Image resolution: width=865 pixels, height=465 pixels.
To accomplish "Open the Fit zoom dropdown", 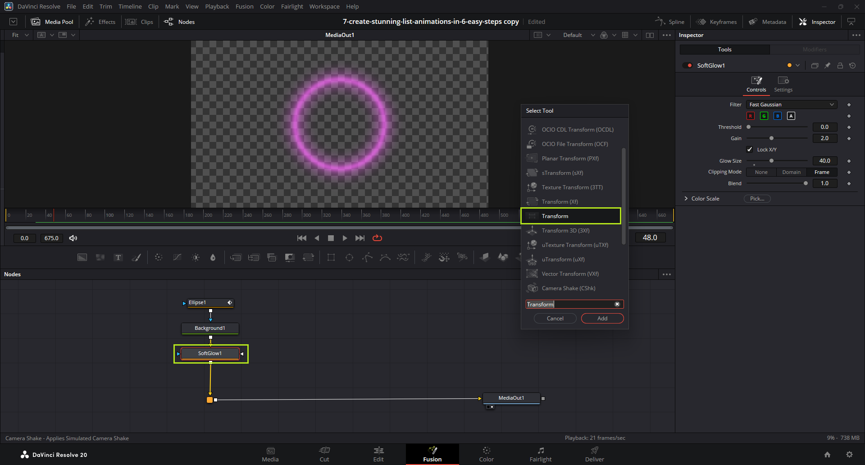I will pos(20,35).
